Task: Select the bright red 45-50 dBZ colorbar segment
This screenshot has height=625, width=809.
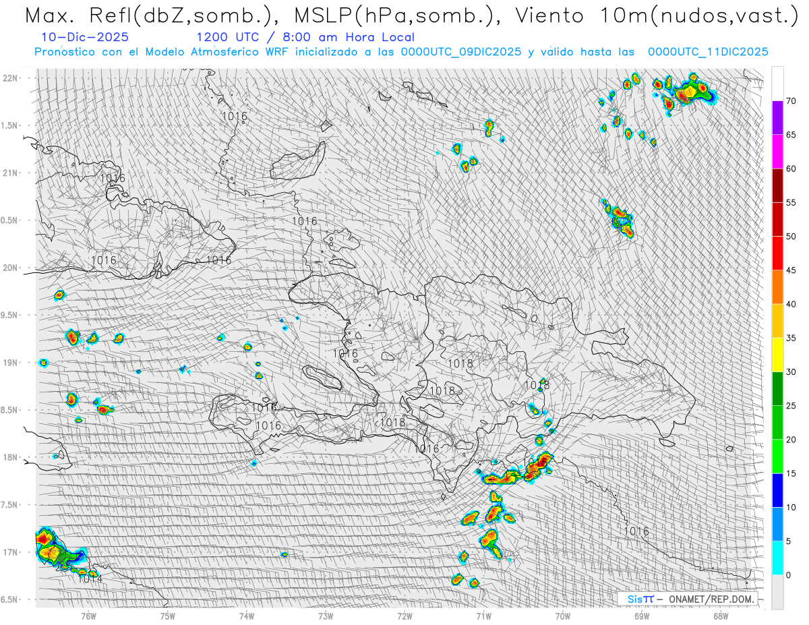Action: (777, 254)
